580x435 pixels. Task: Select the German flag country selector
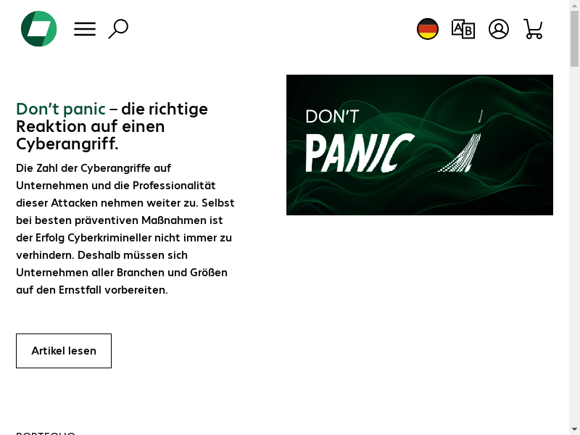pos(428,29)
